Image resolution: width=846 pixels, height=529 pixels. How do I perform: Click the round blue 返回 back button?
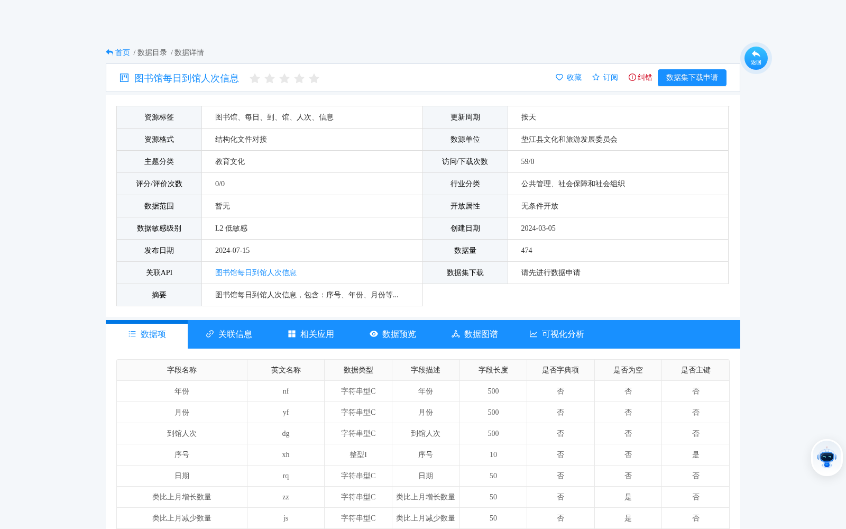[756, 58]
